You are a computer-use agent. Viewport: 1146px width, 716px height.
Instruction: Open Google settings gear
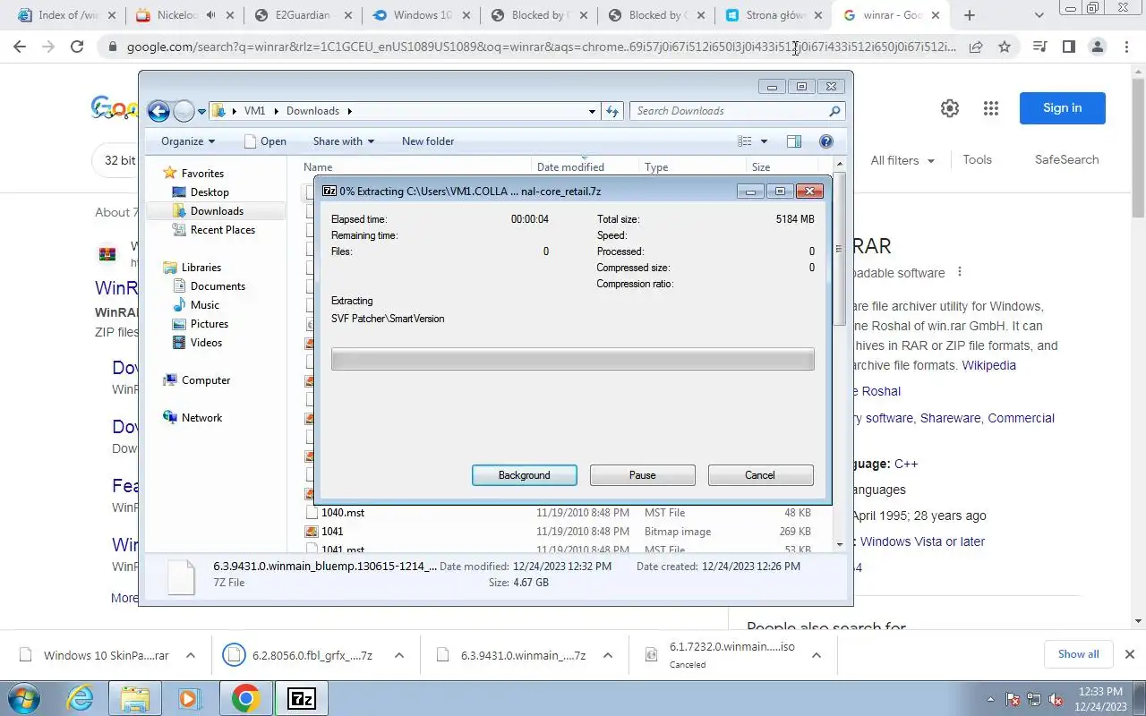950,108
